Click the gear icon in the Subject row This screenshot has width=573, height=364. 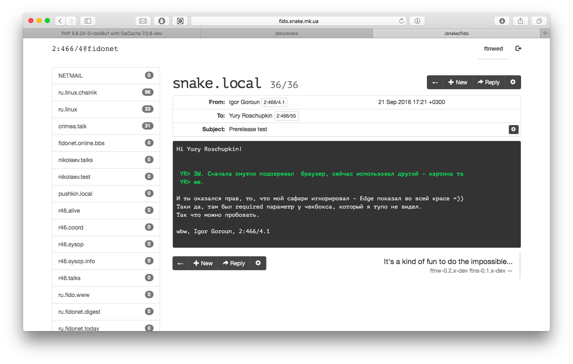click(513, 130)
